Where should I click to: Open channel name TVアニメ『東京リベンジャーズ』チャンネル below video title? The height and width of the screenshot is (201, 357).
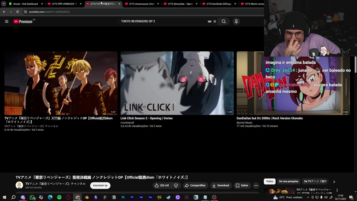coord(56,184)
